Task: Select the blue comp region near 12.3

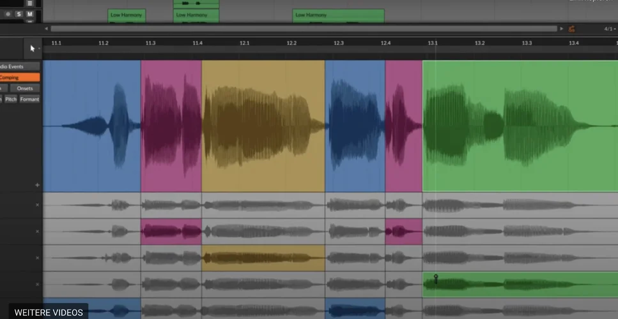Action: pyautogui.click(x=355, y=126)
